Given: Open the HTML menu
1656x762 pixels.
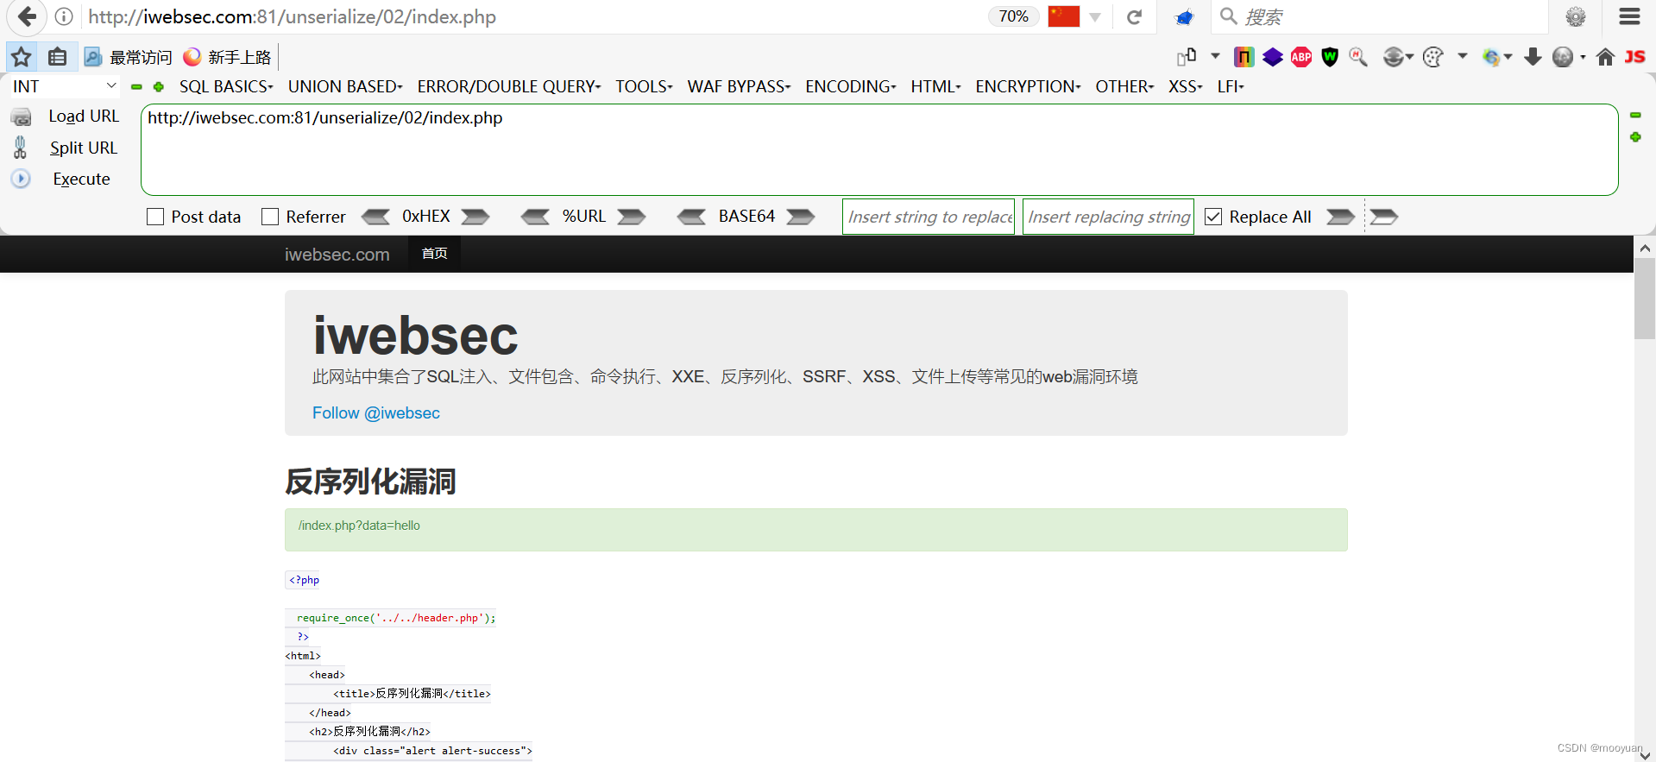Looking at the screenshot, I should pos(936,86).
